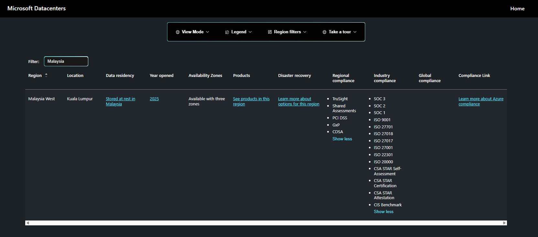The width and height of the screenshot is (538, 237).
Task: Click the left scrollbar arrow
Action: pos(28,223)
